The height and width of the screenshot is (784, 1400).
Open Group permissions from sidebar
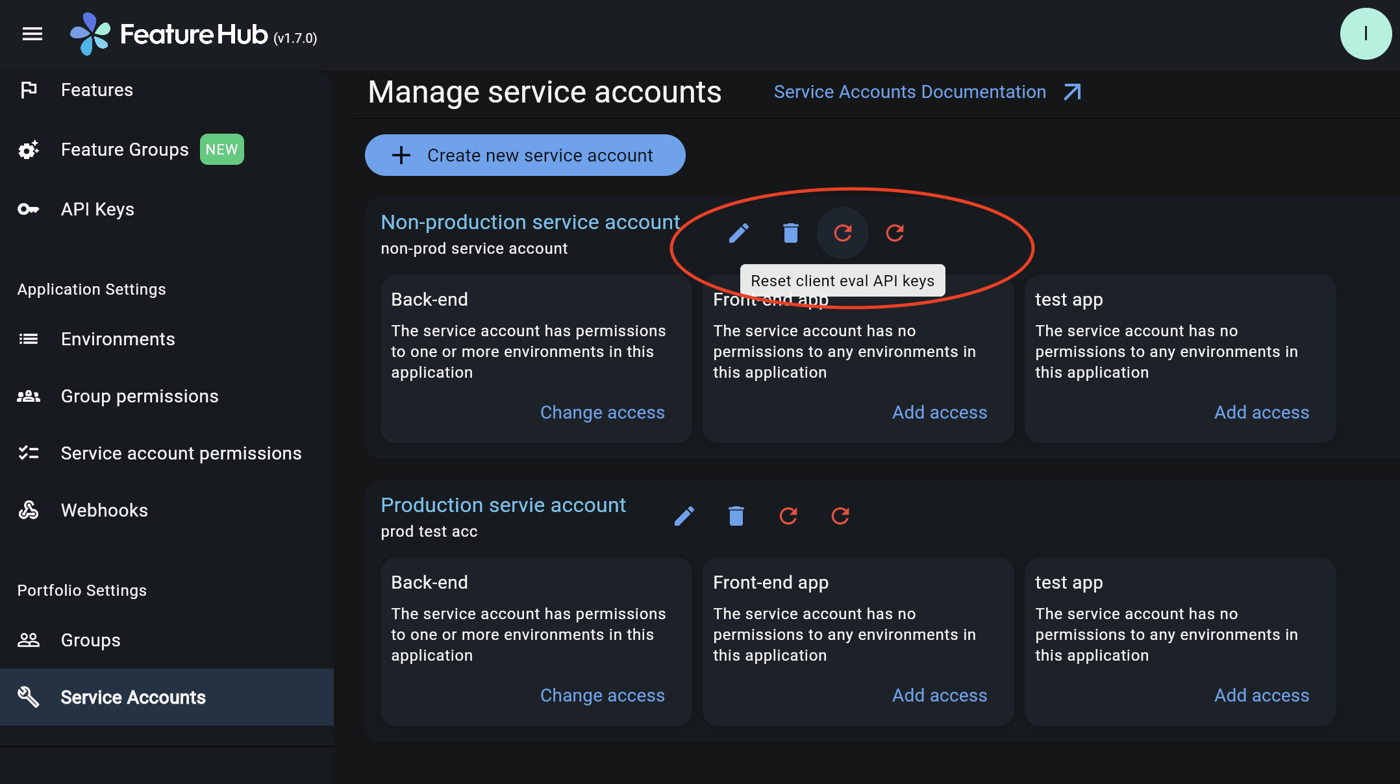140,396
